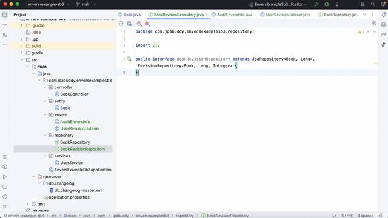This screenshot has width=388, height=218.
Task: Change LF line separator in status bar
Action: click(334, 216)
